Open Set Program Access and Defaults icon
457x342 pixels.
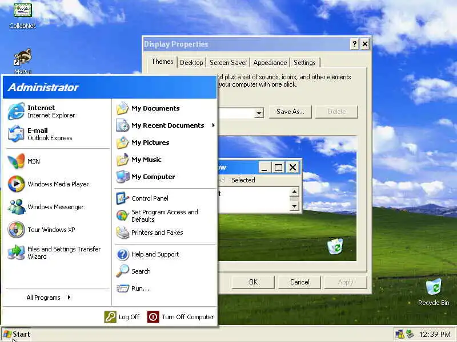(x=122, y=215)
